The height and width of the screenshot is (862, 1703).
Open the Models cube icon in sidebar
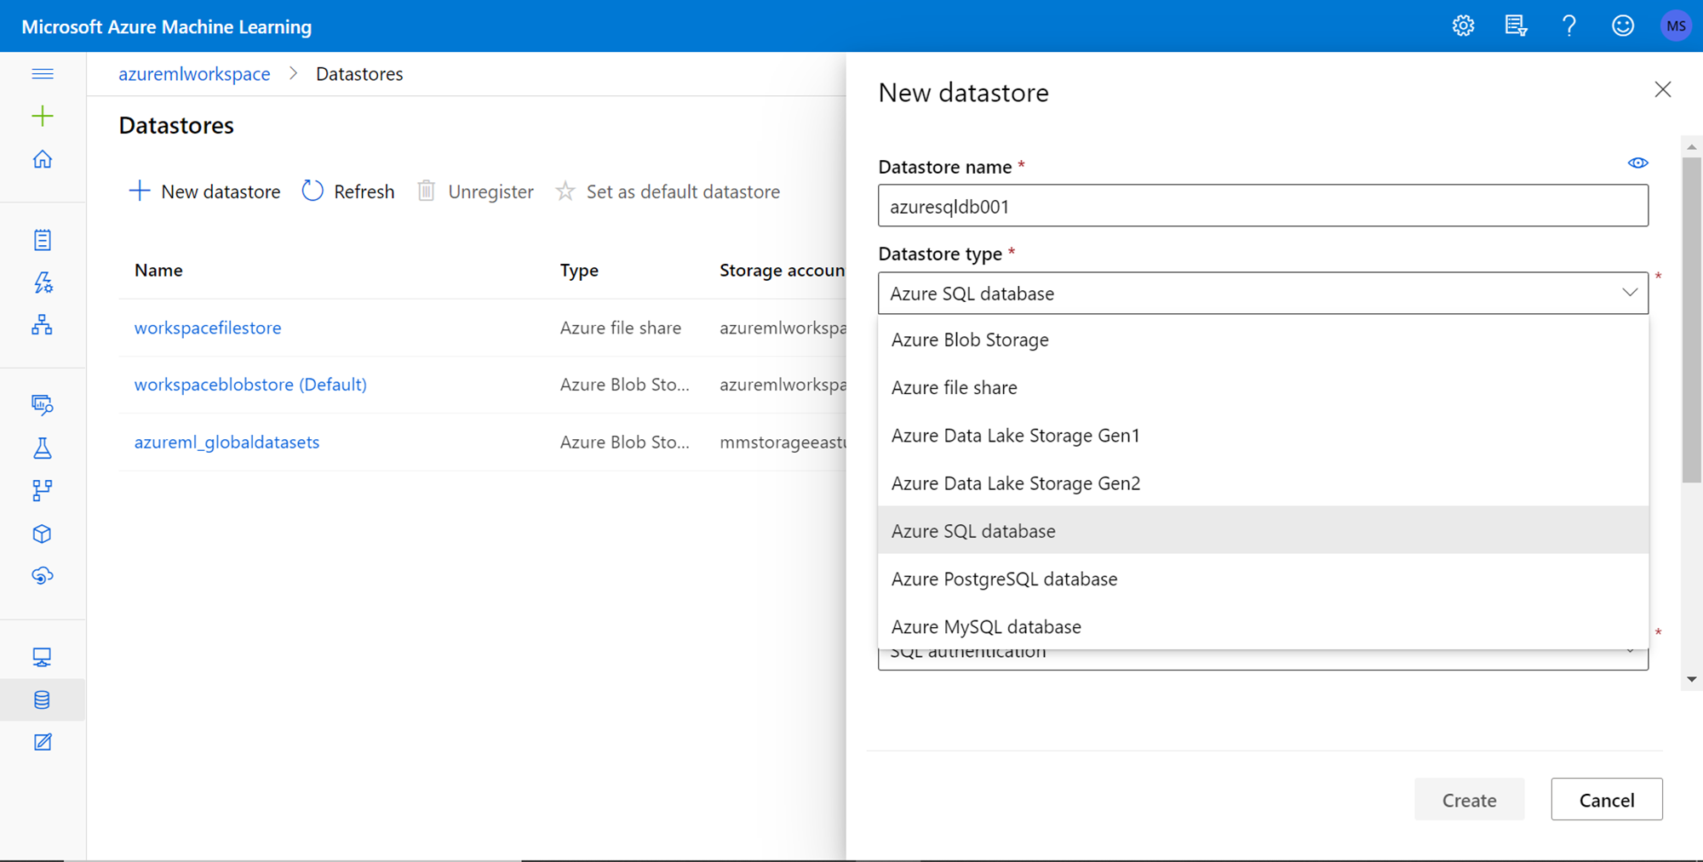tap(43, 534)
